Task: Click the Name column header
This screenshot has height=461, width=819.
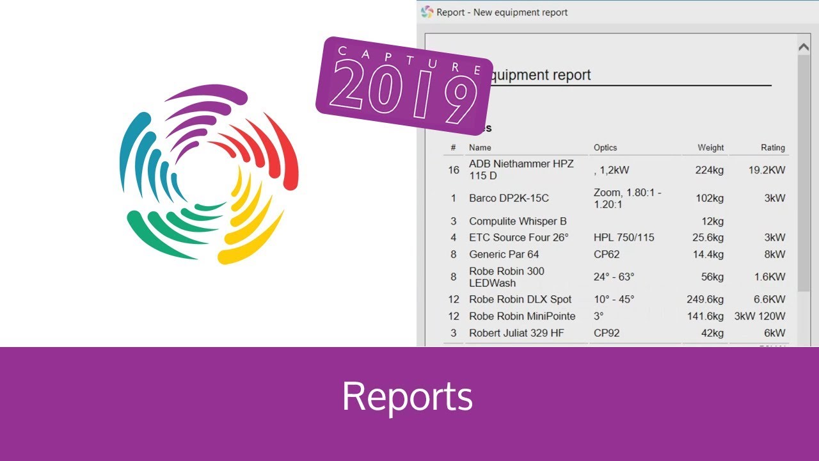Action: click(480, 147)
